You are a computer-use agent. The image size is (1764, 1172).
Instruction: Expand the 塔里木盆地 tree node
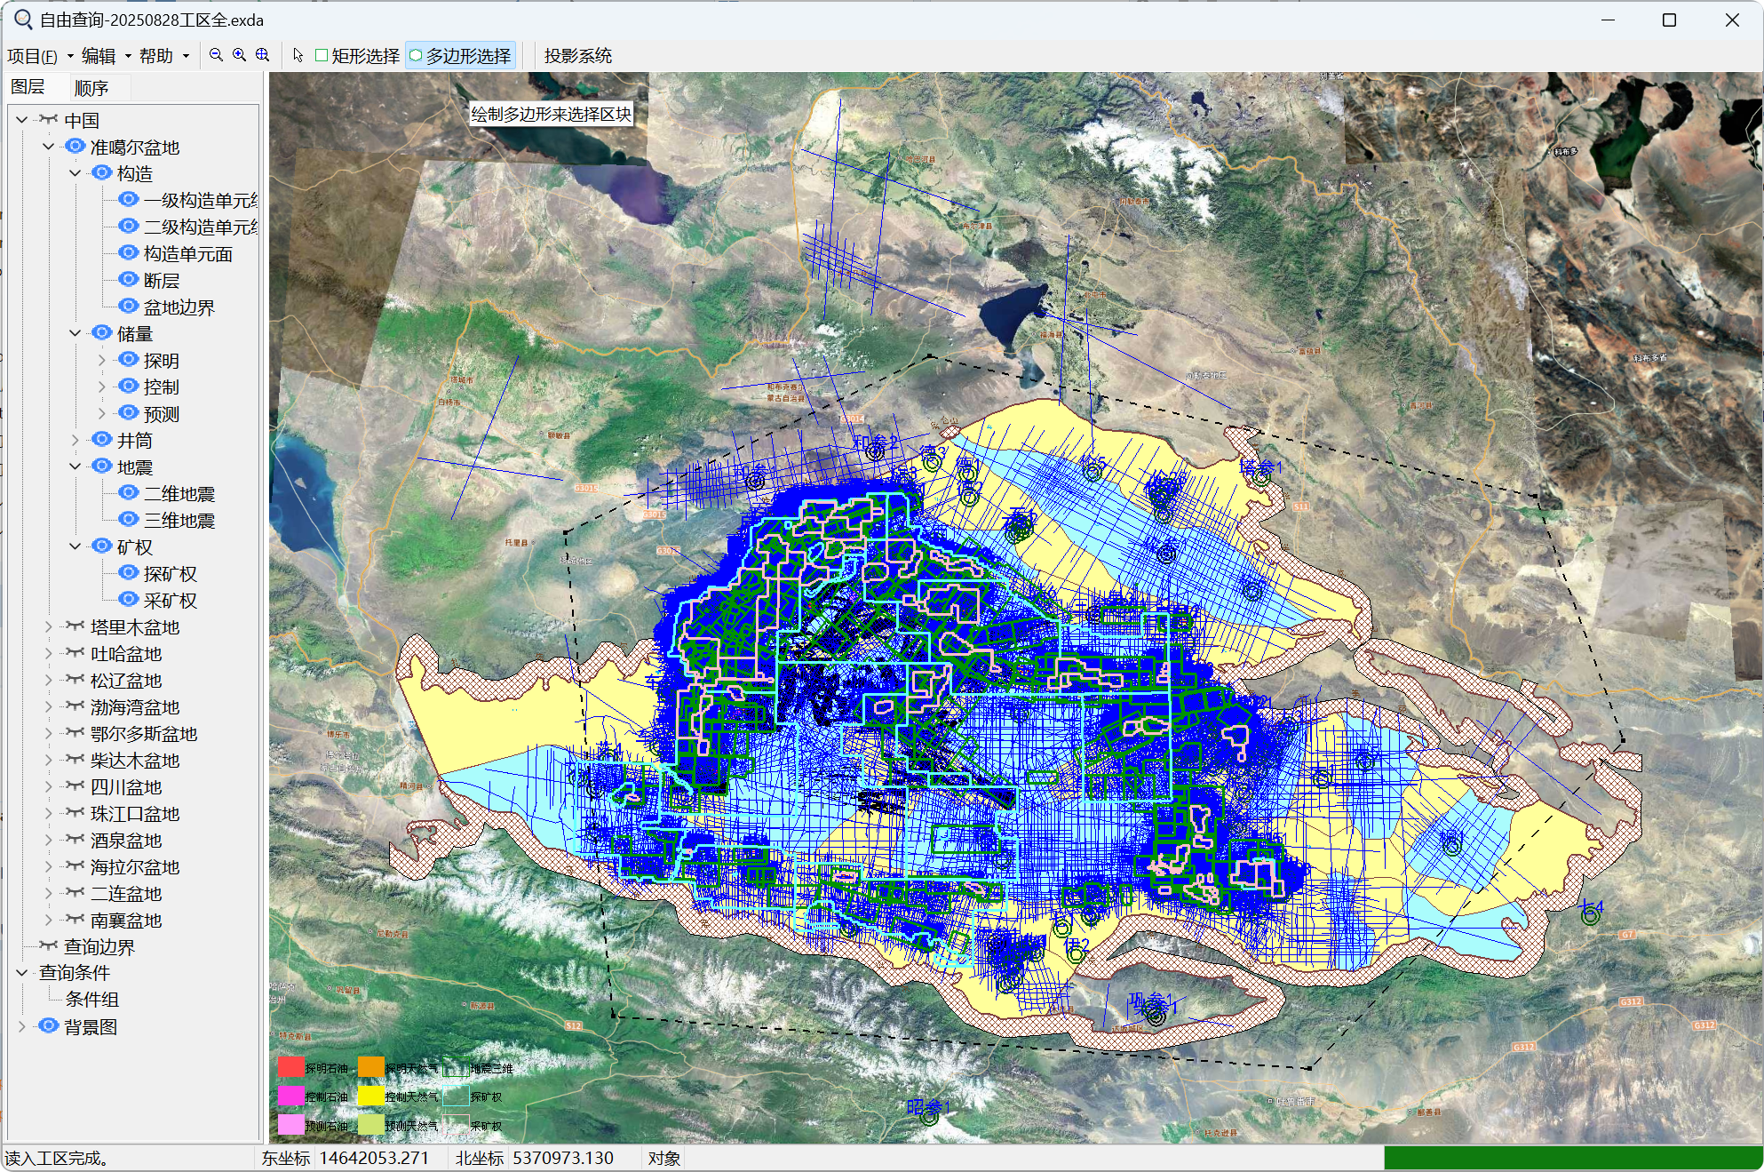tap(49, 627)
